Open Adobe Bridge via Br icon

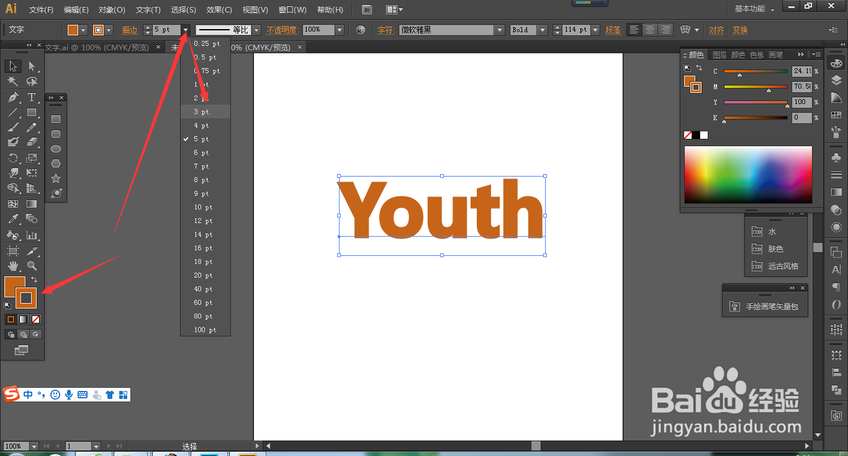(367, 9)
